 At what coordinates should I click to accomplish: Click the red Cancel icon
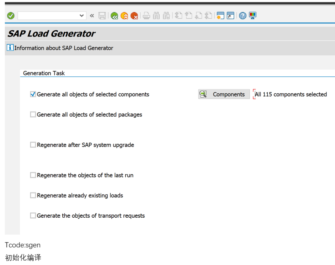(134, 15)
